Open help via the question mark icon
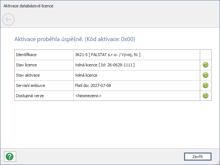 click(x=10, y=157)
